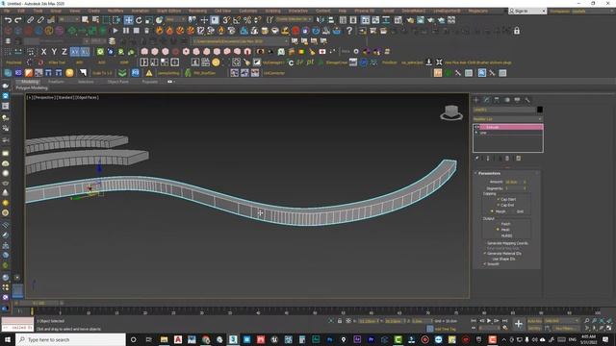
Task: Click the Align tool icon
Action: click(331, 19)
